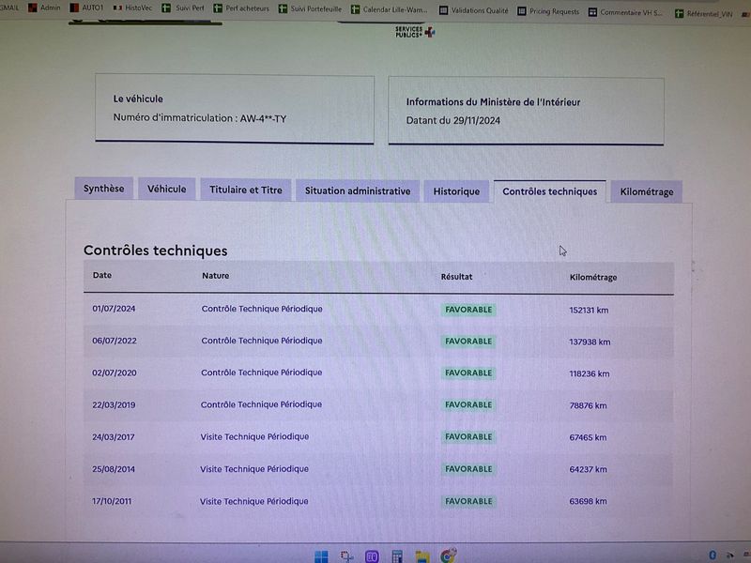
Task: Open the Titulaire et Titre tab
Action: (x=246, y=190)
